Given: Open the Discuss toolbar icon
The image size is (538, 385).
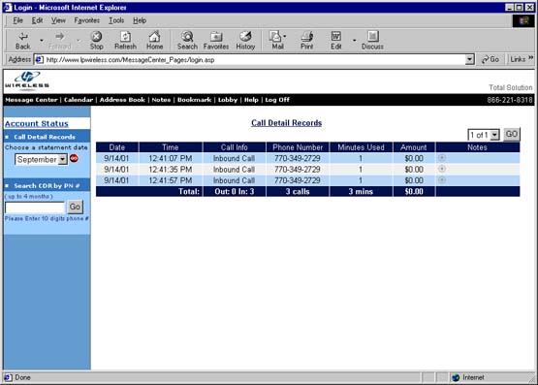Looking at the screenshot, I should (372, 41).
